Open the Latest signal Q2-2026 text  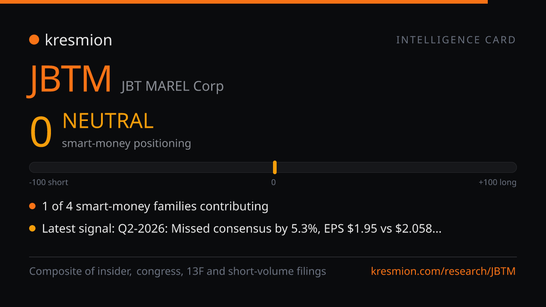(242, 229)
